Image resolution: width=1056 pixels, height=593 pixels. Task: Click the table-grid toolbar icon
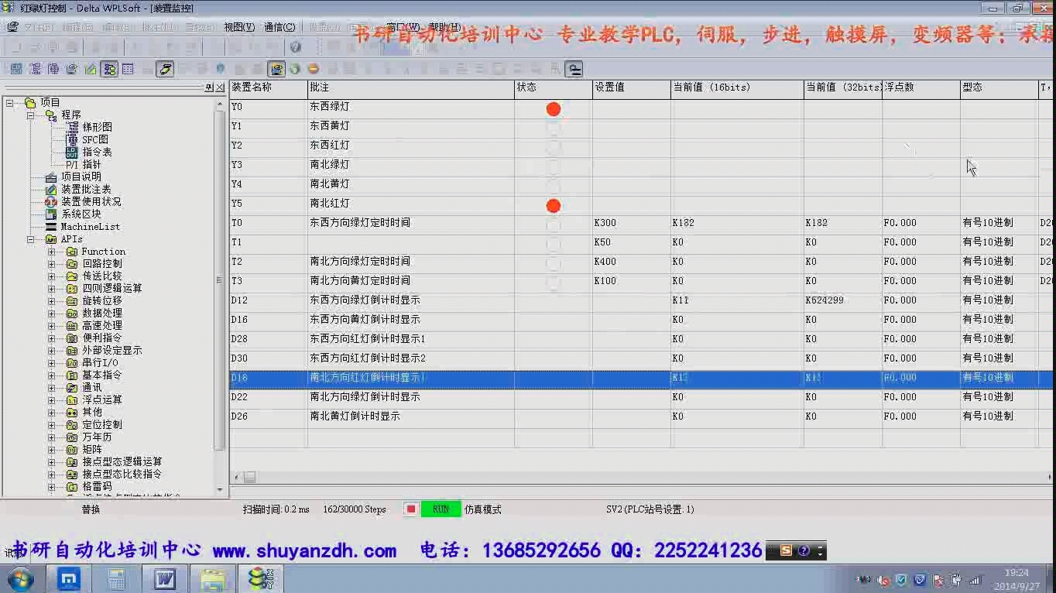tap(128, 69)
